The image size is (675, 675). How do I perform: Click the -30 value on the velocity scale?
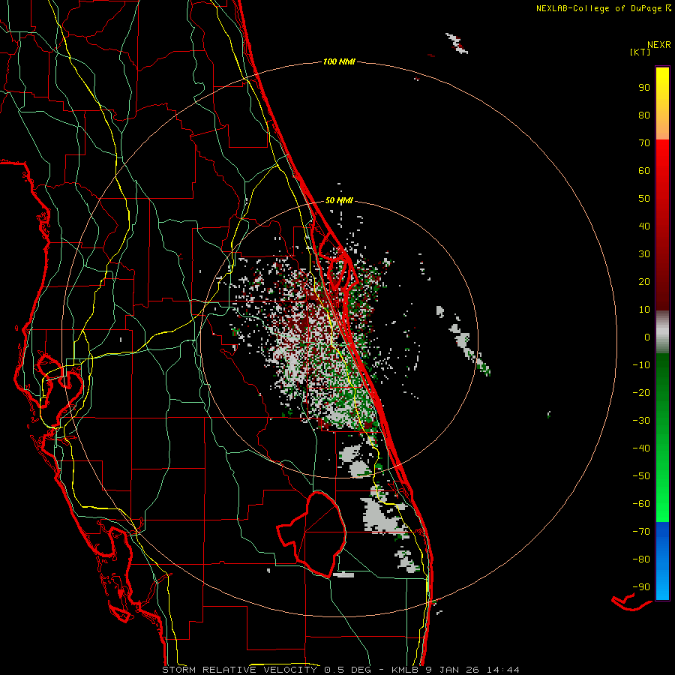tap(641, 421)
